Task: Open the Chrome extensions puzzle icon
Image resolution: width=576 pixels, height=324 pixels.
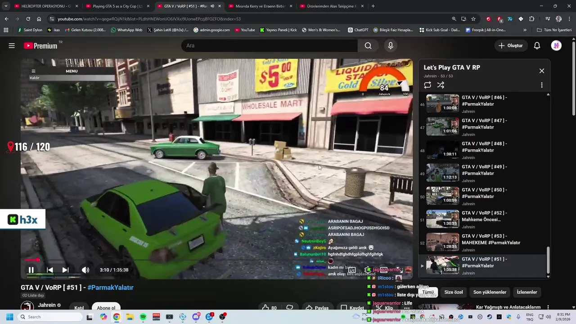Action: click(x=531, y=19)
